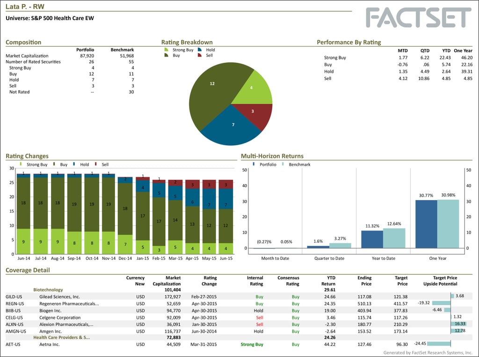Image resolution: width=479 pixels, height=357 pixels.
Task: Click the Health Care Providers & S... group label
Action: click(61, 337)
